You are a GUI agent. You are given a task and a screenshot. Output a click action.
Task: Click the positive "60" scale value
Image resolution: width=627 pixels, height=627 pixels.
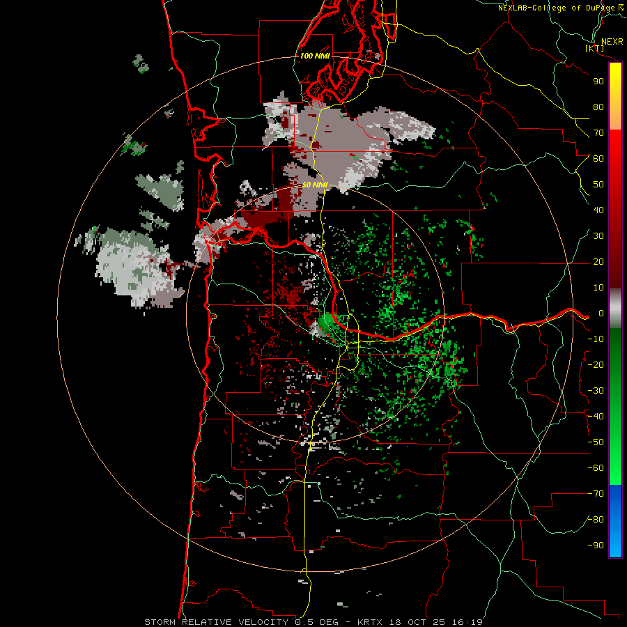click(x=598, y=159)
